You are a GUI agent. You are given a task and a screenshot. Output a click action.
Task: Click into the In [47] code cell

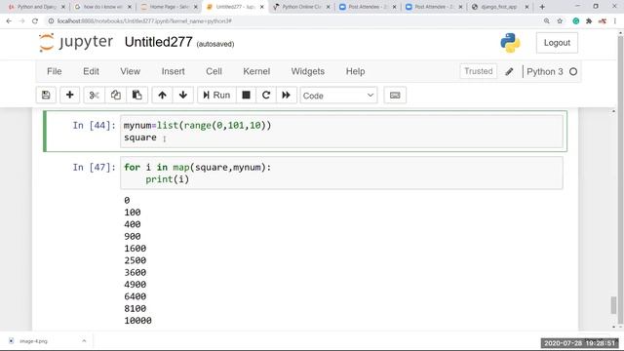click(x=341, y=174)
